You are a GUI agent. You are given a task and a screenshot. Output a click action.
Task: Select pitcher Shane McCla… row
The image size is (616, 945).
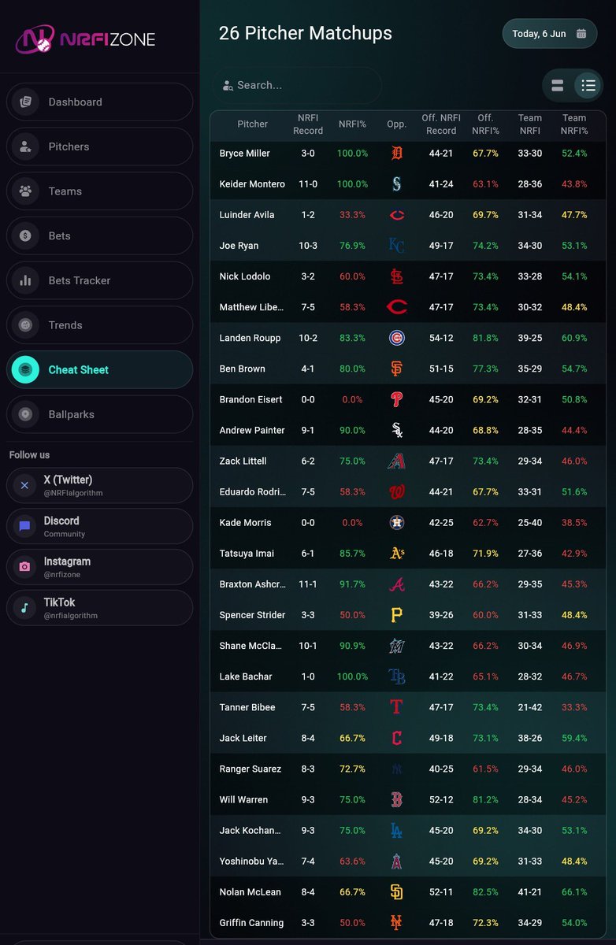pos(408,646)
